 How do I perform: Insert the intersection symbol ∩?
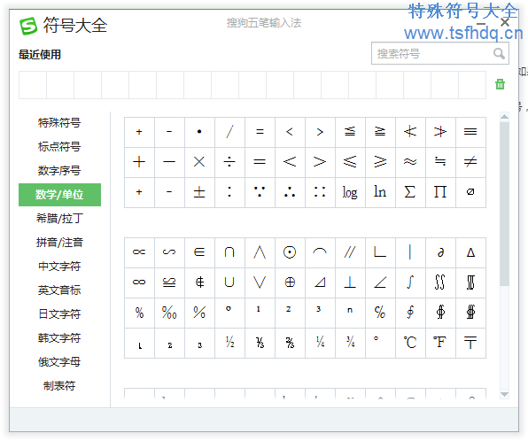tap(229, 252)
